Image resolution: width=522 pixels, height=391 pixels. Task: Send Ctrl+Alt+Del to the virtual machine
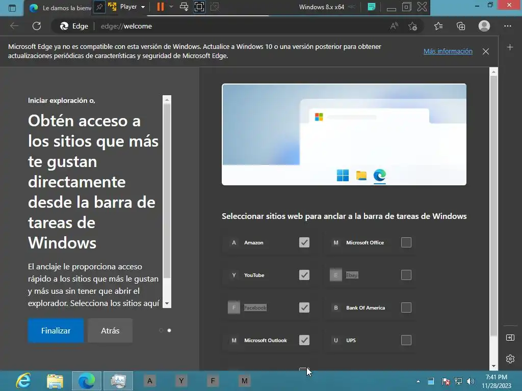click(184, 7)
